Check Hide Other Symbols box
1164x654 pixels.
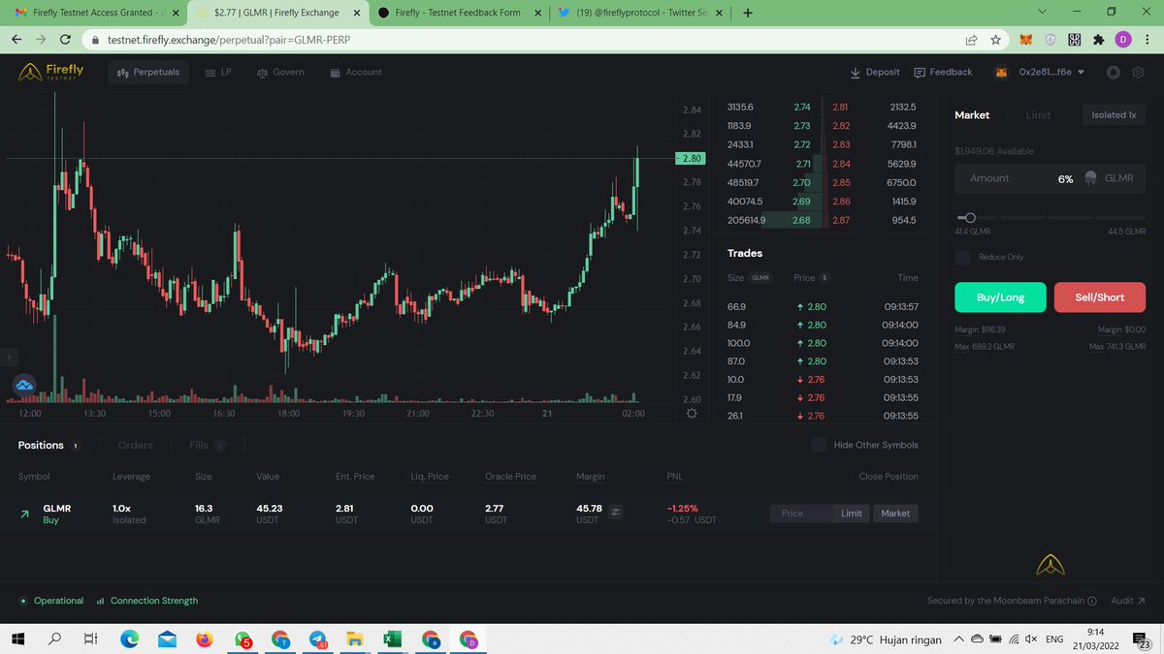pos(819,445)
